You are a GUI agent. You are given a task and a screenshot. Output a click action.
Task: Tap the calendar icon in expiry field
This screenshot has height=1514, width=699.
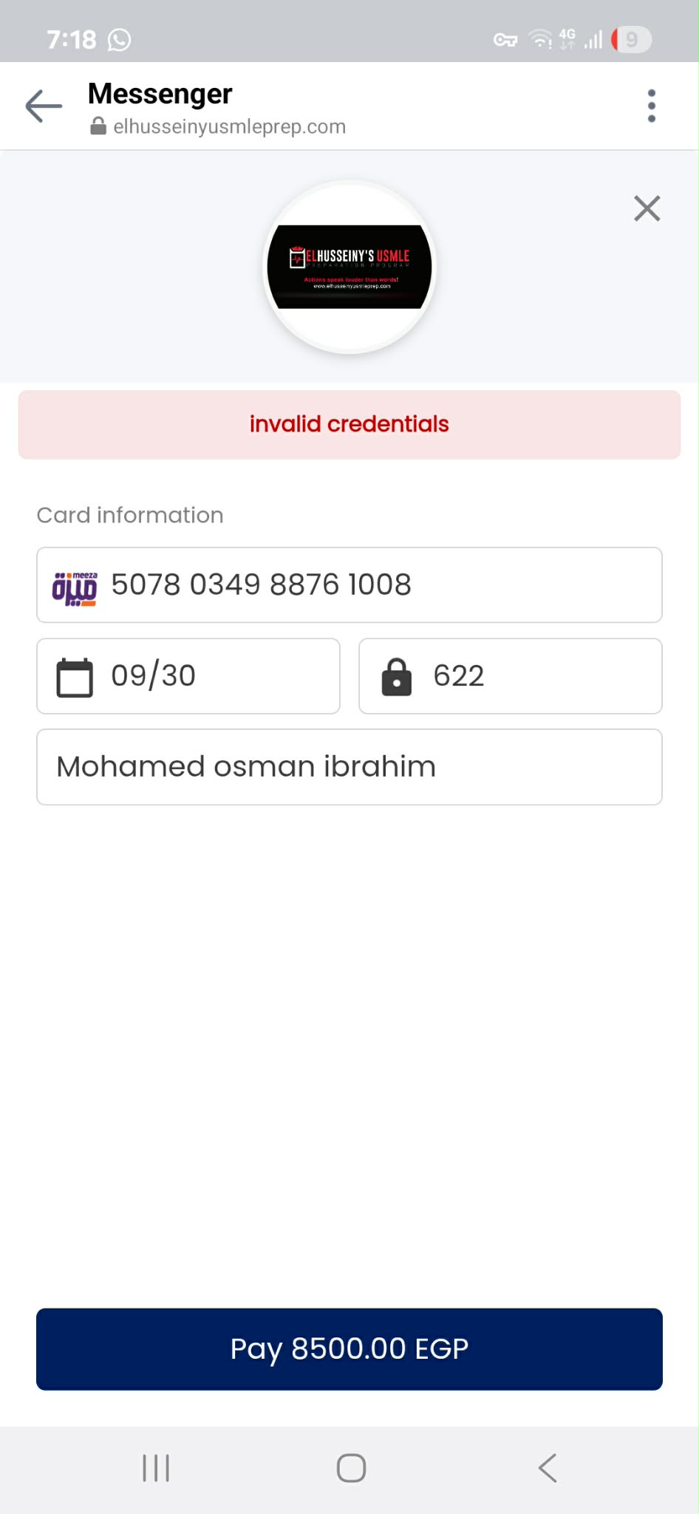coord(75,677)
